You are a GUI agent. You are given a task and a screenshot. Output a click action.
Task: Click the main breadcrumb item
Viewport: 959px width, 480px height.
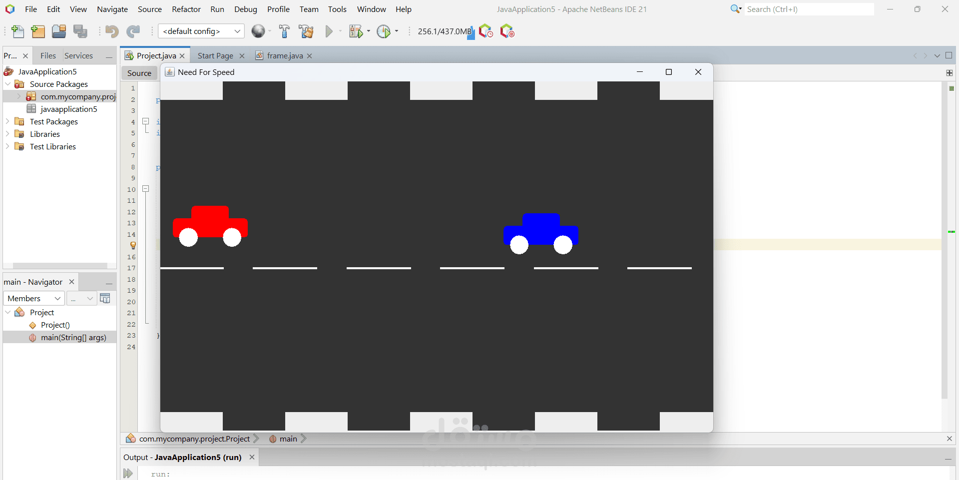pyautogui.click(x=288, y=439)
